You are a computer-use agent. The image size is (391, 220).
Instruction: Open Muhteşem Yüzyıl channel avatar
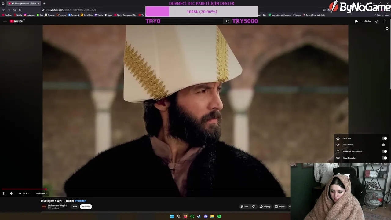44,207
